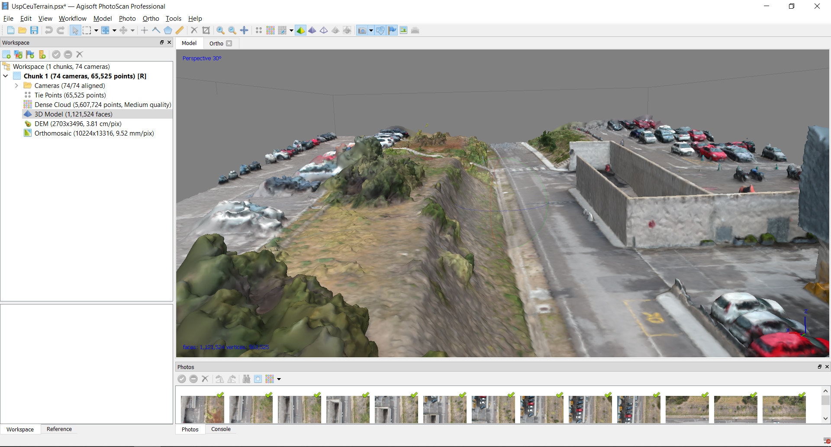The height and width of the screenshot is (447, 831).
Task: Toggle Show Cameras in the toolbar
Action: [x=362, y=30]
